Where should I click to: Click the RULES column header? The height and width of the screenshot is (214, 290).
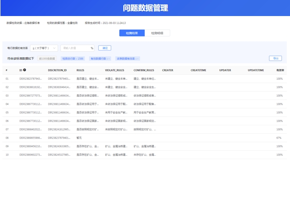pos(80,70)
